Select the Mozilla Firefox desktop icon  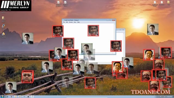[3, 27]
